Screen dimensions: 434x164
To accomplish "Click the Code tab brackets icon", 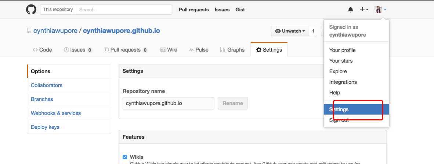I will [35, 50].
